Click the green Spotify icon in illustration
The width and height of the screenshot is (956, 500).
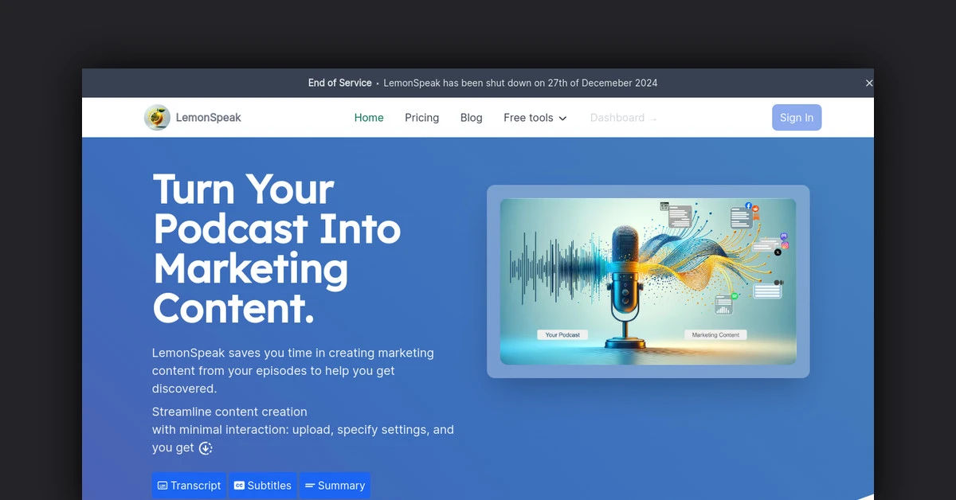[735, 295]
